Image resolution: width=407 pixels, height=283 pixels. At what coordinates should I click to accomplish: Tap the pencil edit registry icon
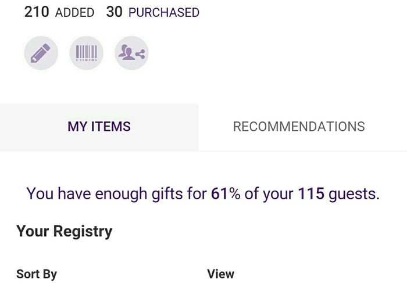click(x=41, y=53)
